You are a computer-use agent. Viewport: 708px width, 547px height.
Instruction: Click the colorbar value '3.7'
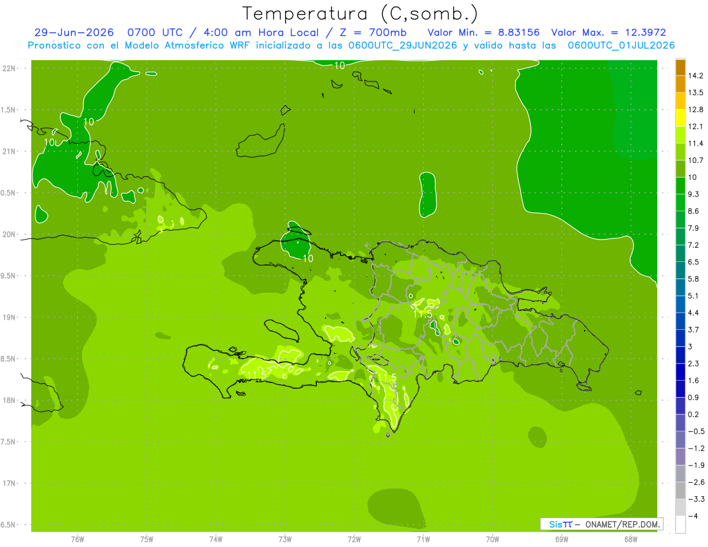694,329
